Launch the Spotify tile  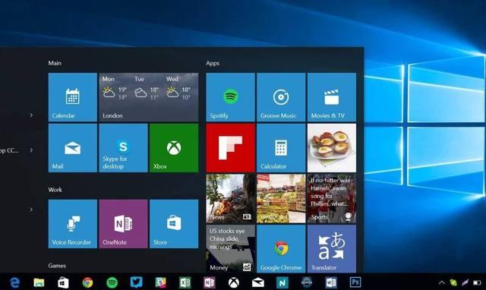231,97
